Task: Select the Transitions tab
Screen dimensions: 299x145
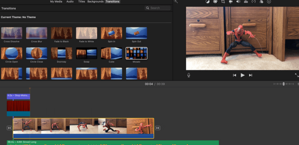Action: point(112,2)
